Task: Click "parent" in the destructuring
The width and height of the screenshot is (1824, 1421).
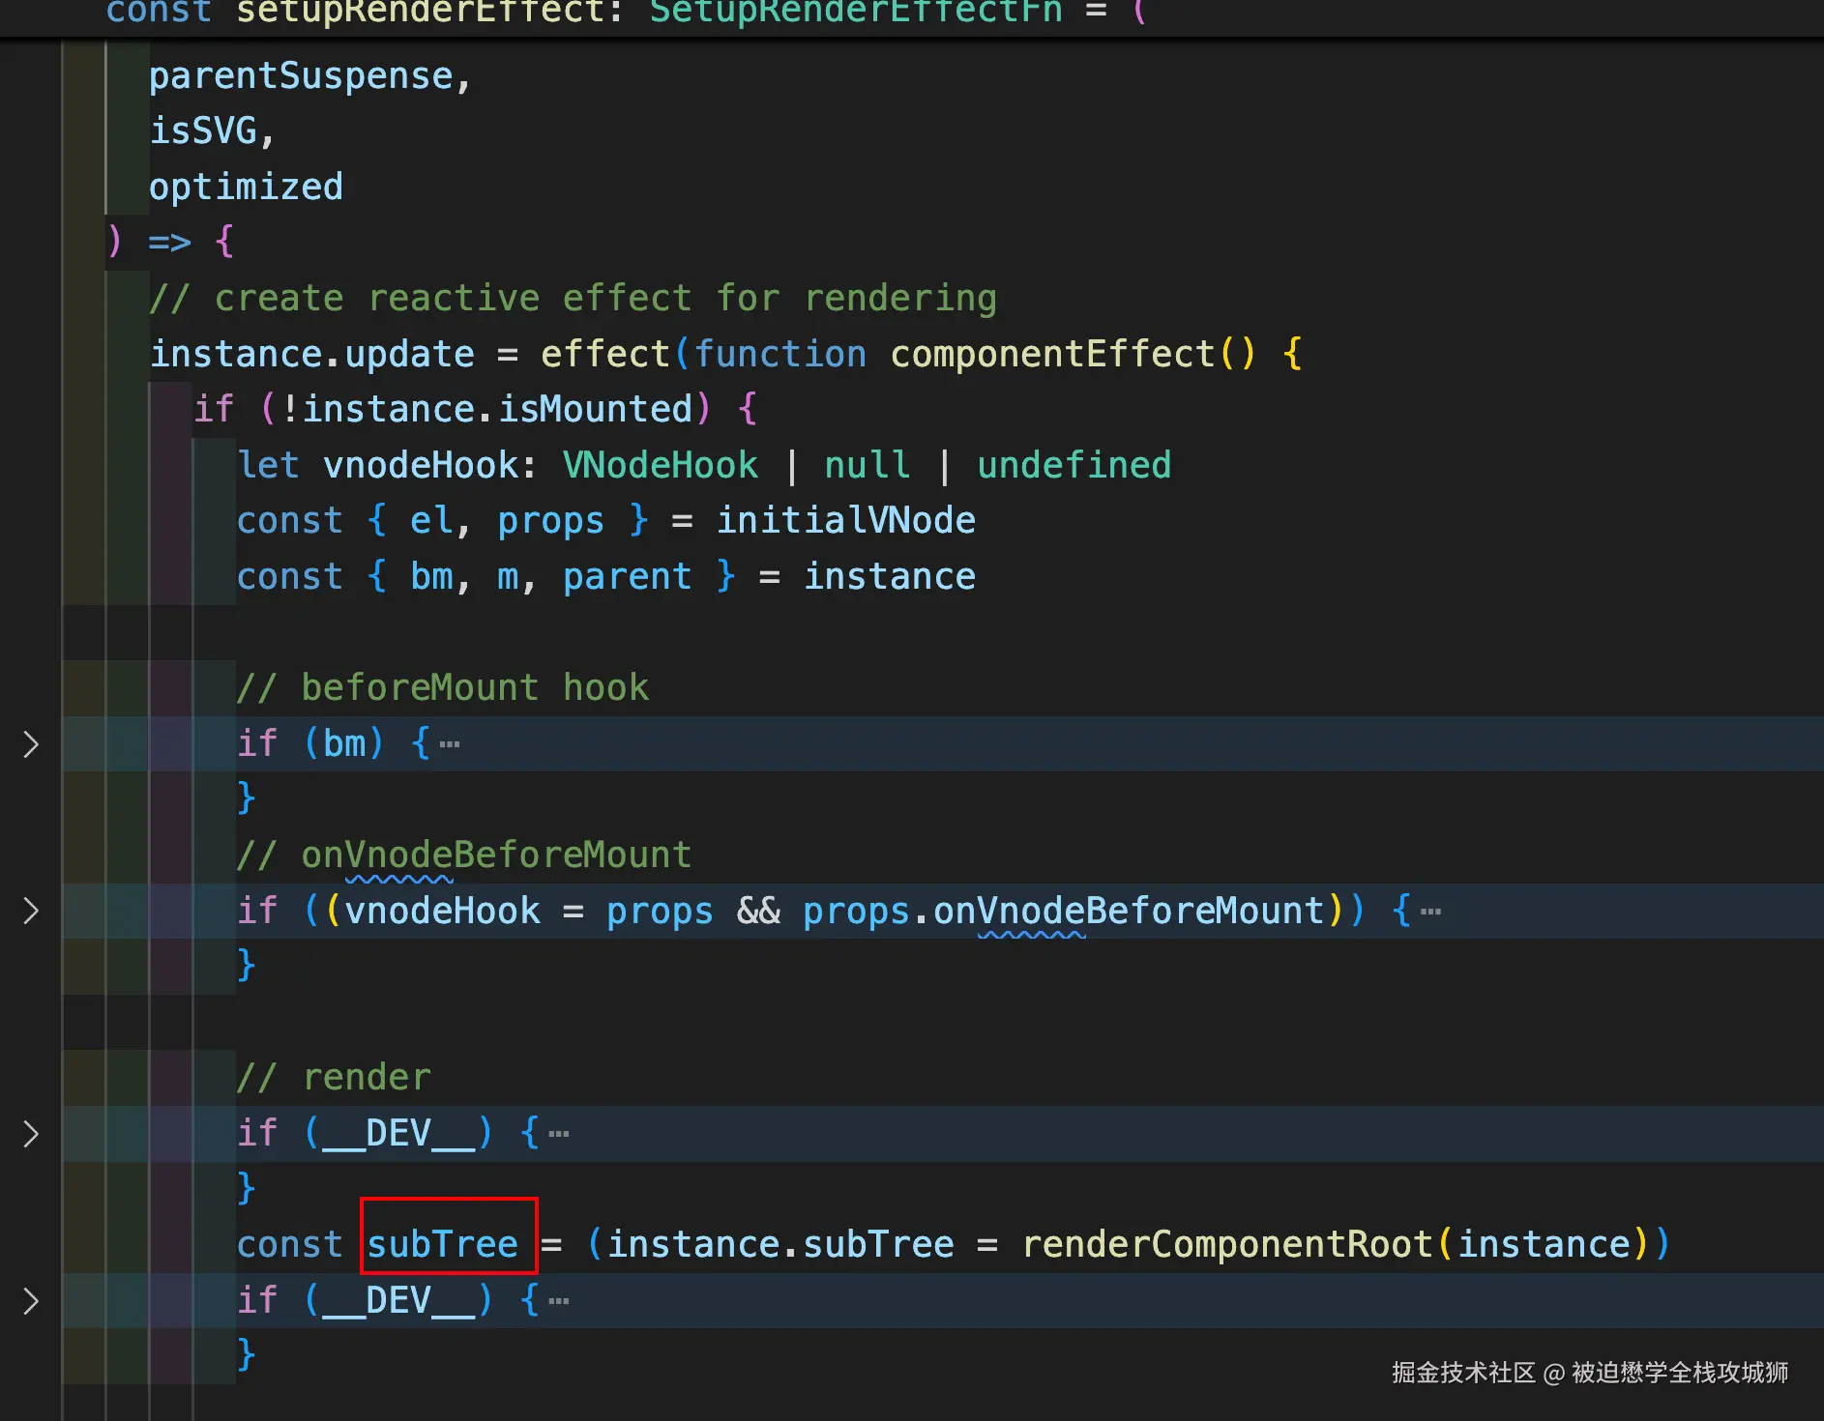Action: click(628, 577)
